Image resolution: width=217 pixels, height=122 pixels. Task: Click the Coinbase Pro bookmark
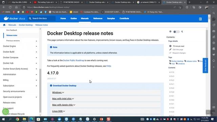point(90,12)
